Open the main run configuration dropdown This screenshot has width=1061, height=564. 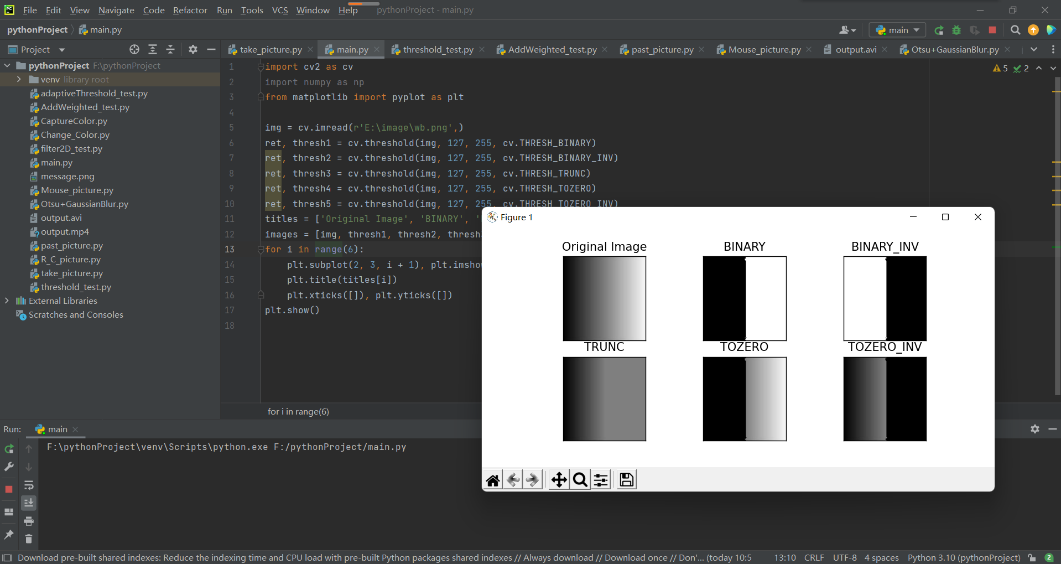(x=897, y=30)
